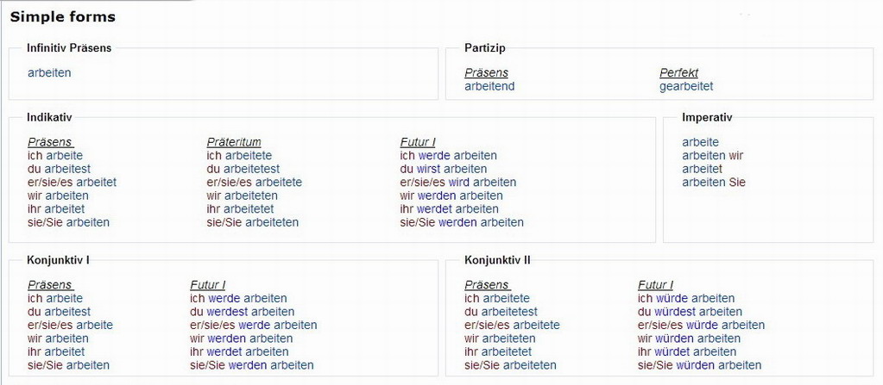Click the 'Futur I' heading in Indikativ
Screen dimensions: 883x385
(x=418, y=142)
